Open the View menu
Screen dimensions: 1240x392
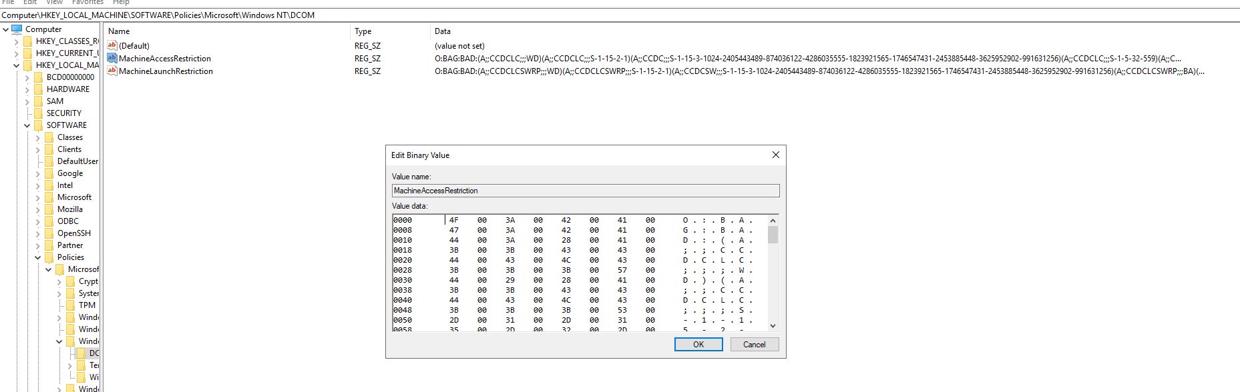pos(54,3)
